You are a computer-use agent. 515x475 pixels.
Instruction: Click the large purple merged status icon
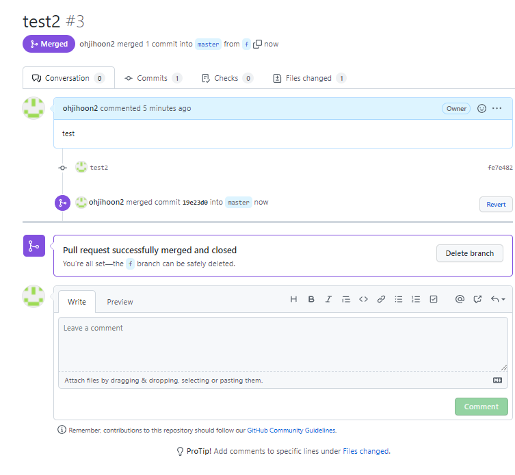[34, 246]
